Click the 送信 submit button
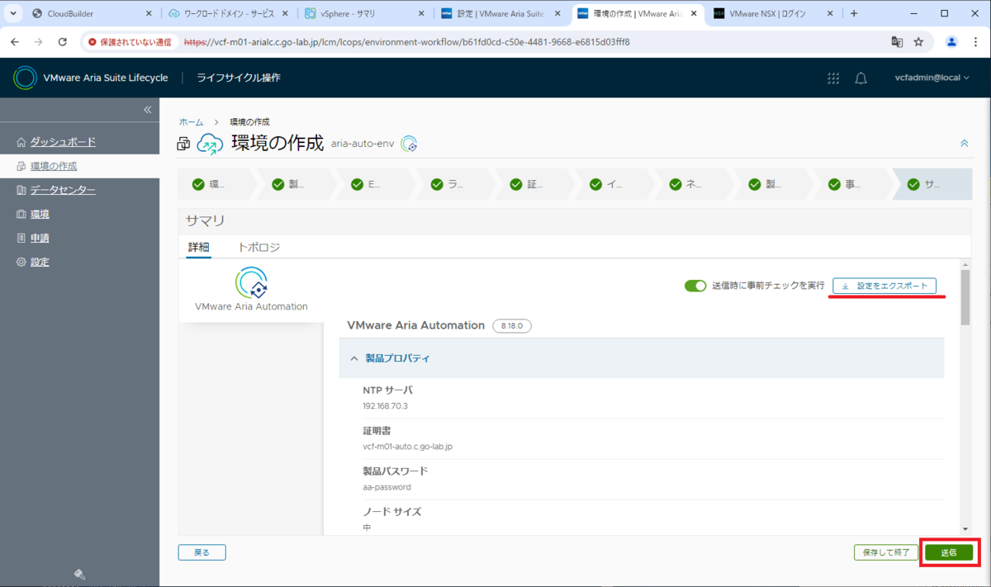Screen dimensions: 991x587 948,552
